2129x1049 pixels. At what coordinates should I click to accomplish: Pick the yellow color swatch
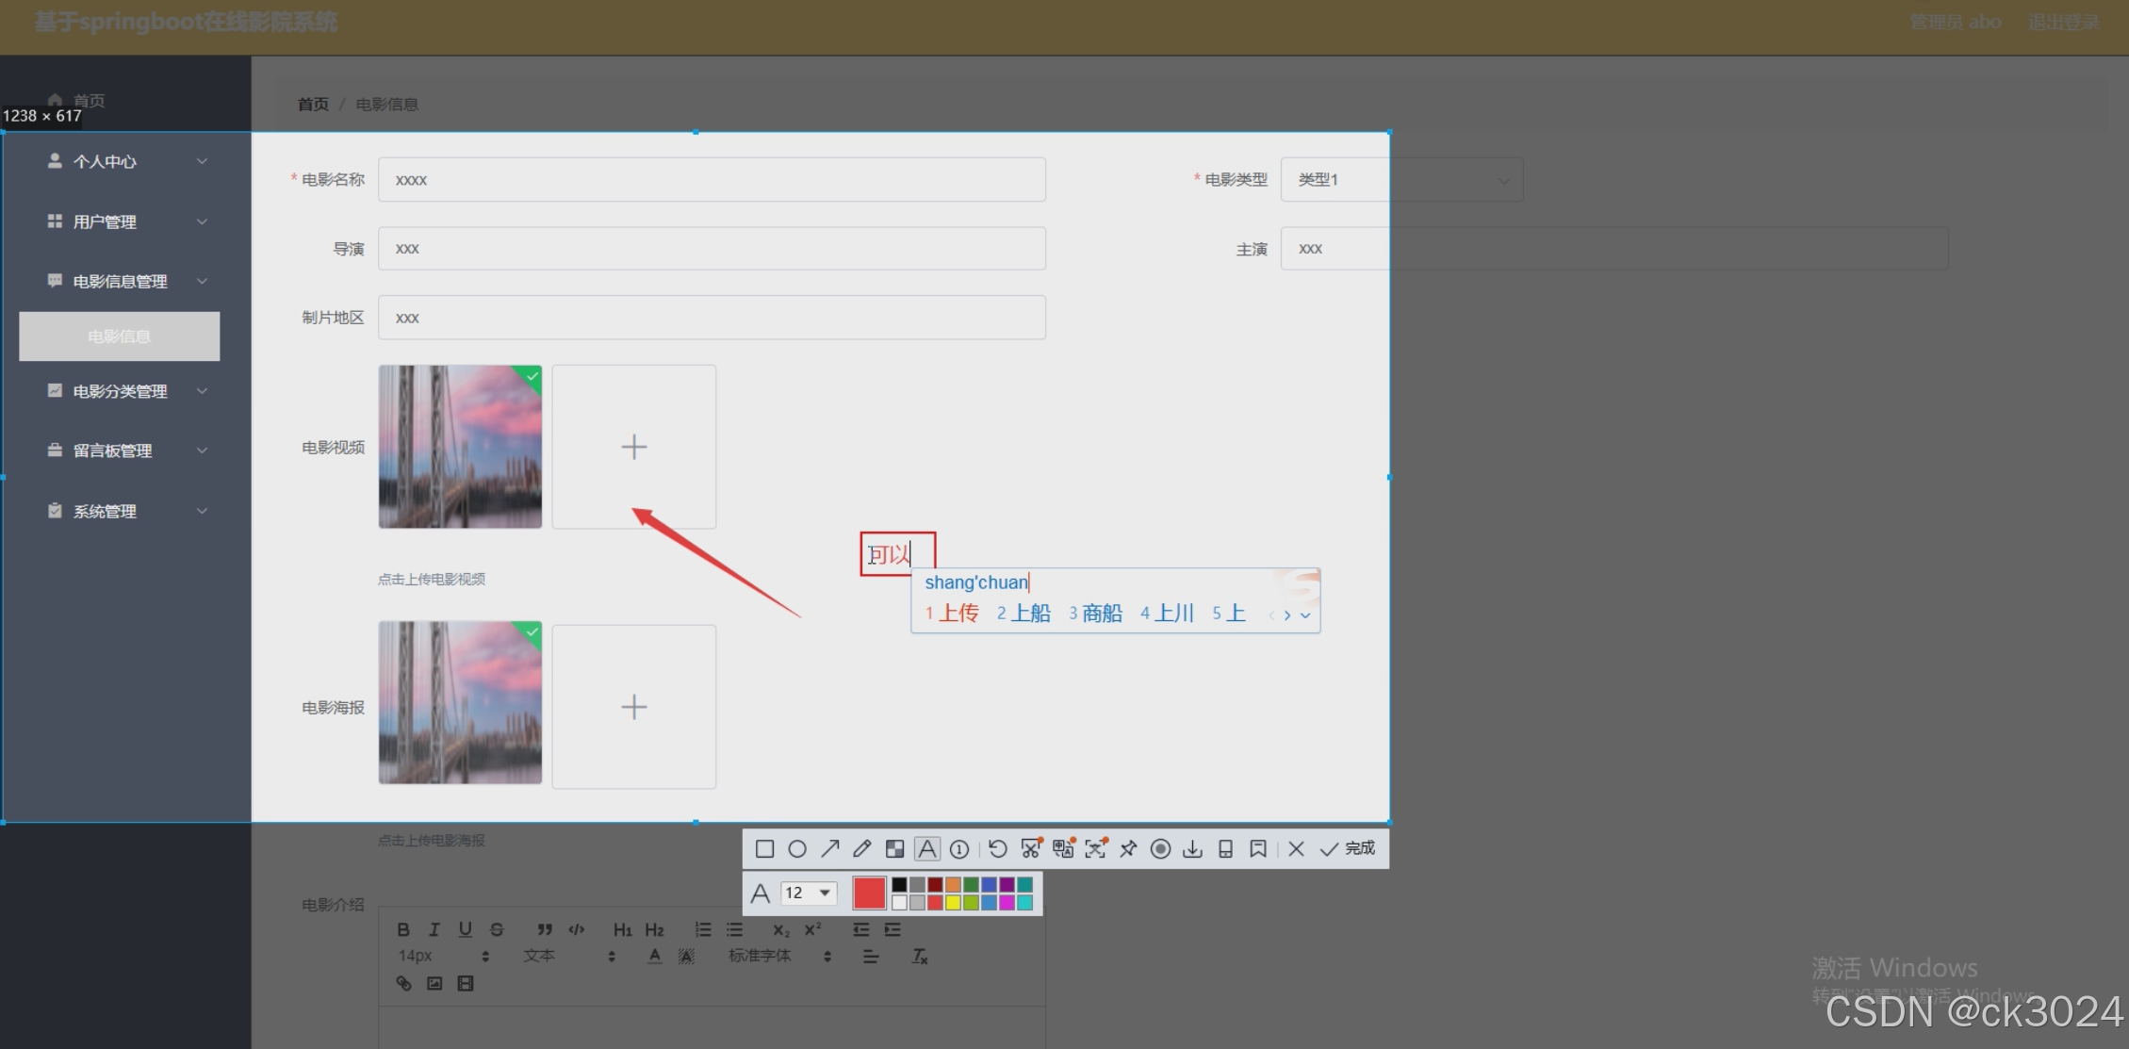pos(953,902)
